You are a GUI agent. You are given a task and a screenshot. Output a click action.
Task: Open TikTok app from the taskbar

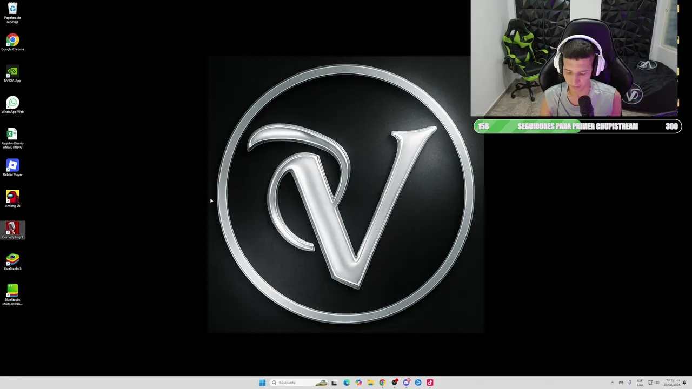[x=430, y=383]
